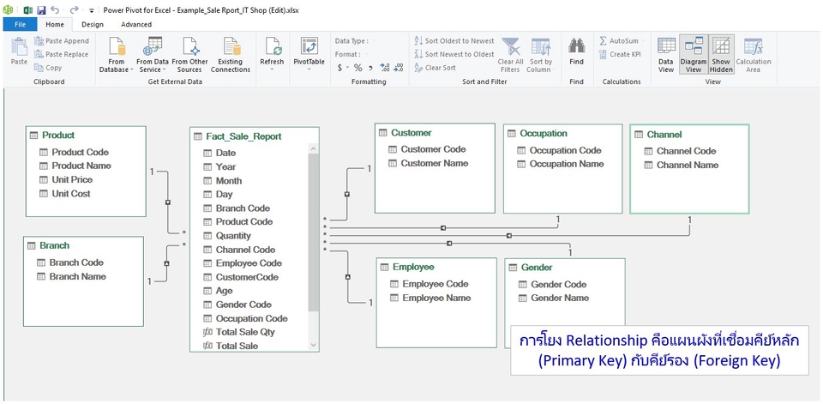Screen dimensions: 823x404
Task: Select Customer Name field
Action: 436,163
